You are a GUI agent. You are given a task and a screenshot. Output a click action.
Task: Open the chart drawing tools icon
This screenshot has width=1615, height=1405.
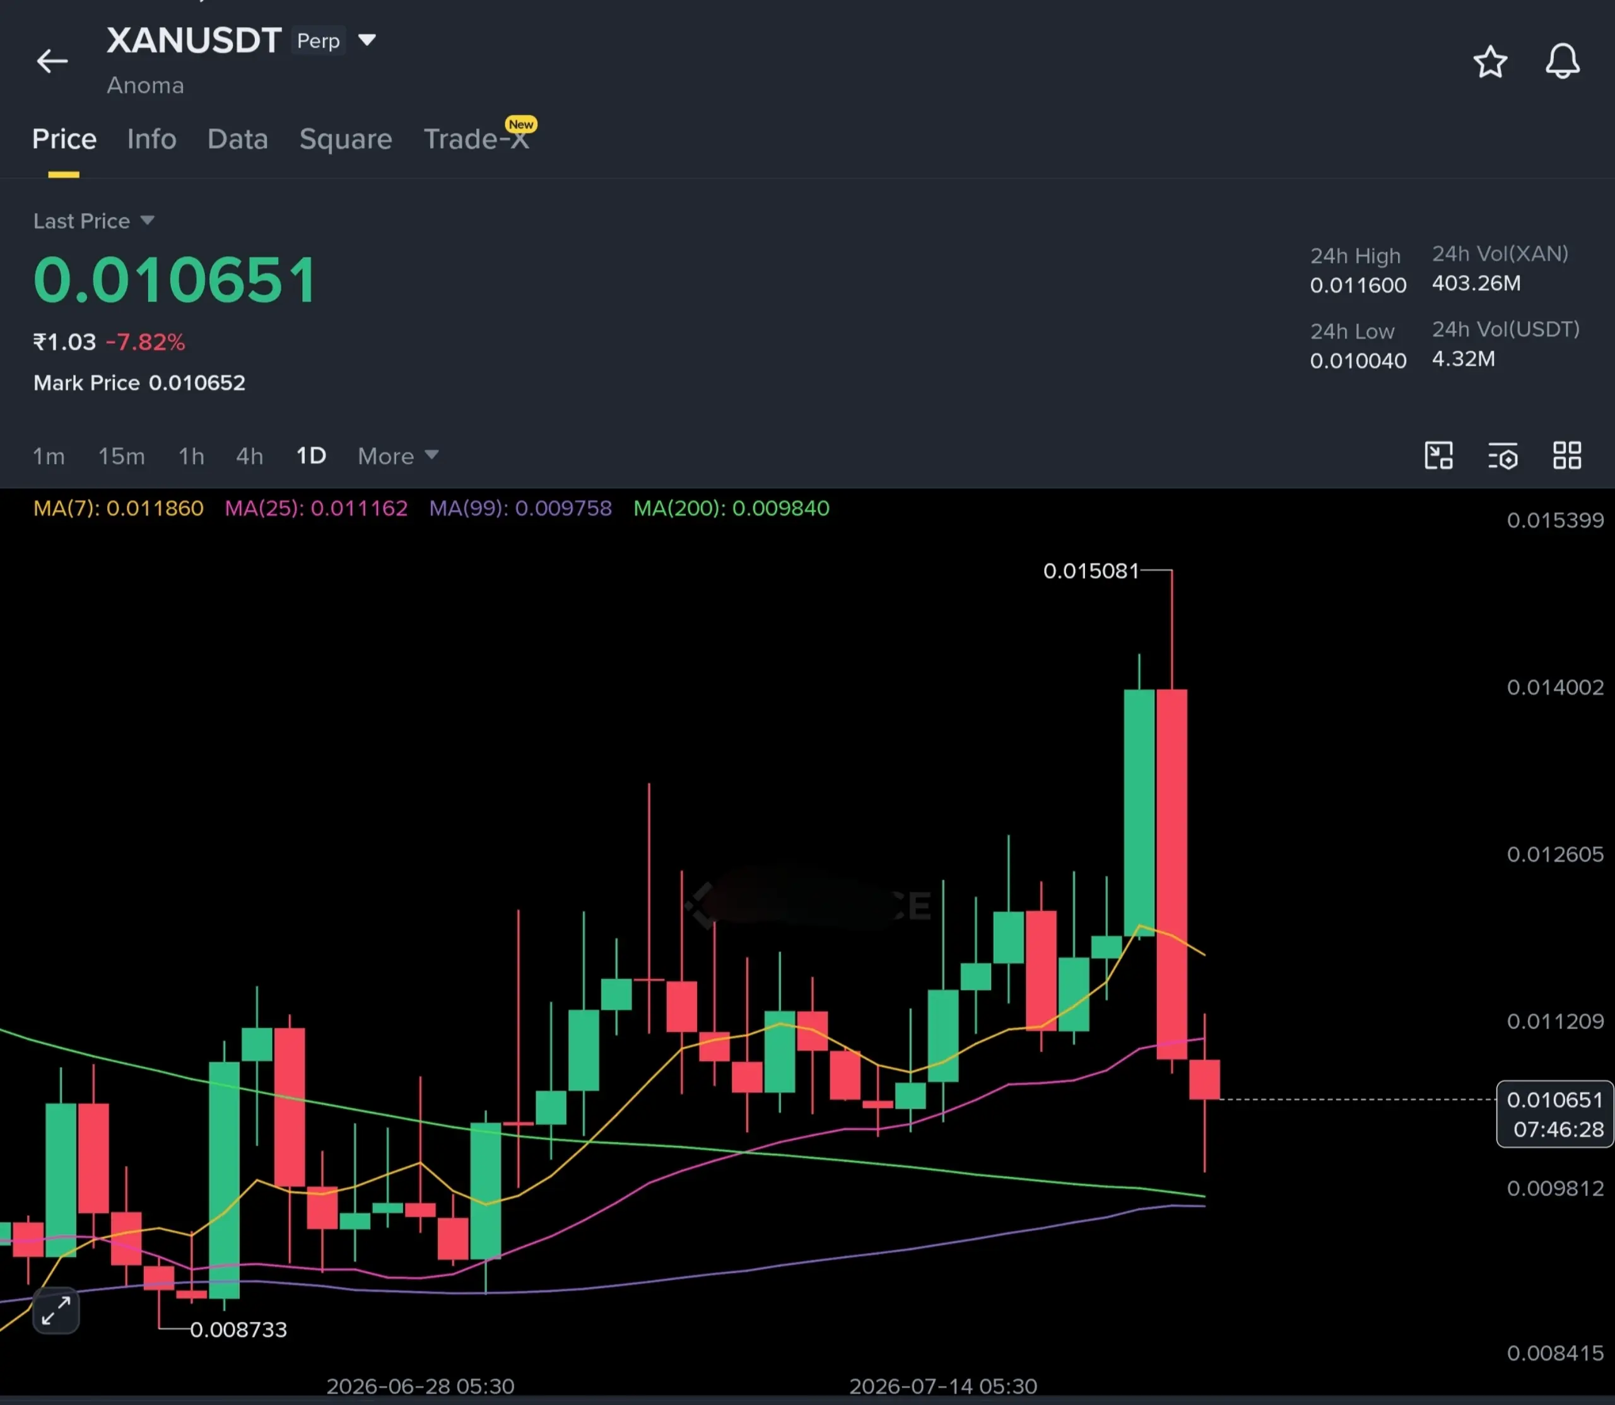(1438, 455)
